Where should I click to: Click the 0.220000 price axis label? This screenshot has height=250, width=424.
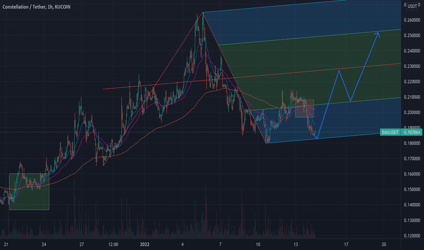(x=412, y=82)
